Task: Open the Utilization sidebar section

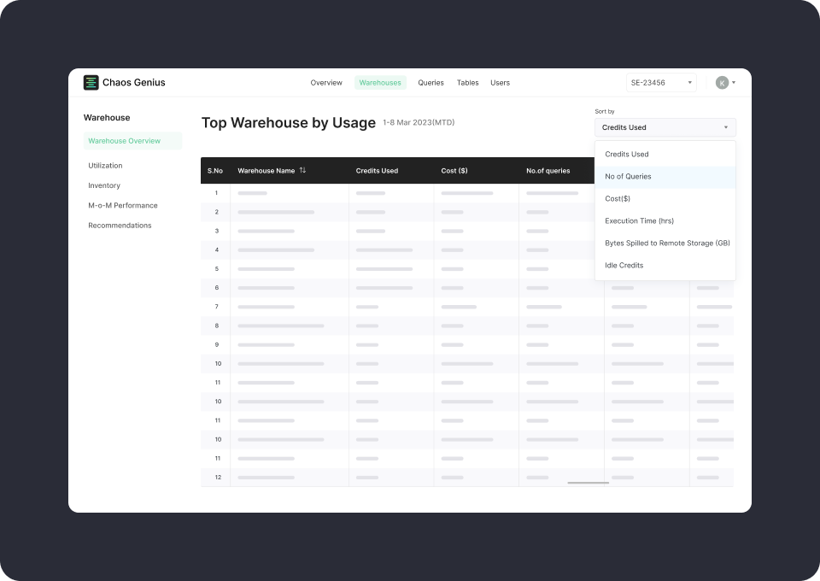Action: tap(104, 165)
